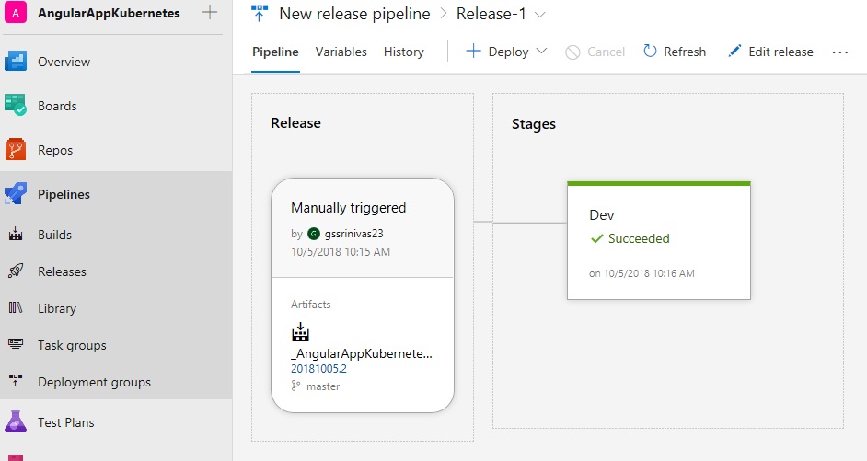Go to Builds under Pipelines
Image resolution: width=867 pixels, height=461 pixels.
coord(54,235)
